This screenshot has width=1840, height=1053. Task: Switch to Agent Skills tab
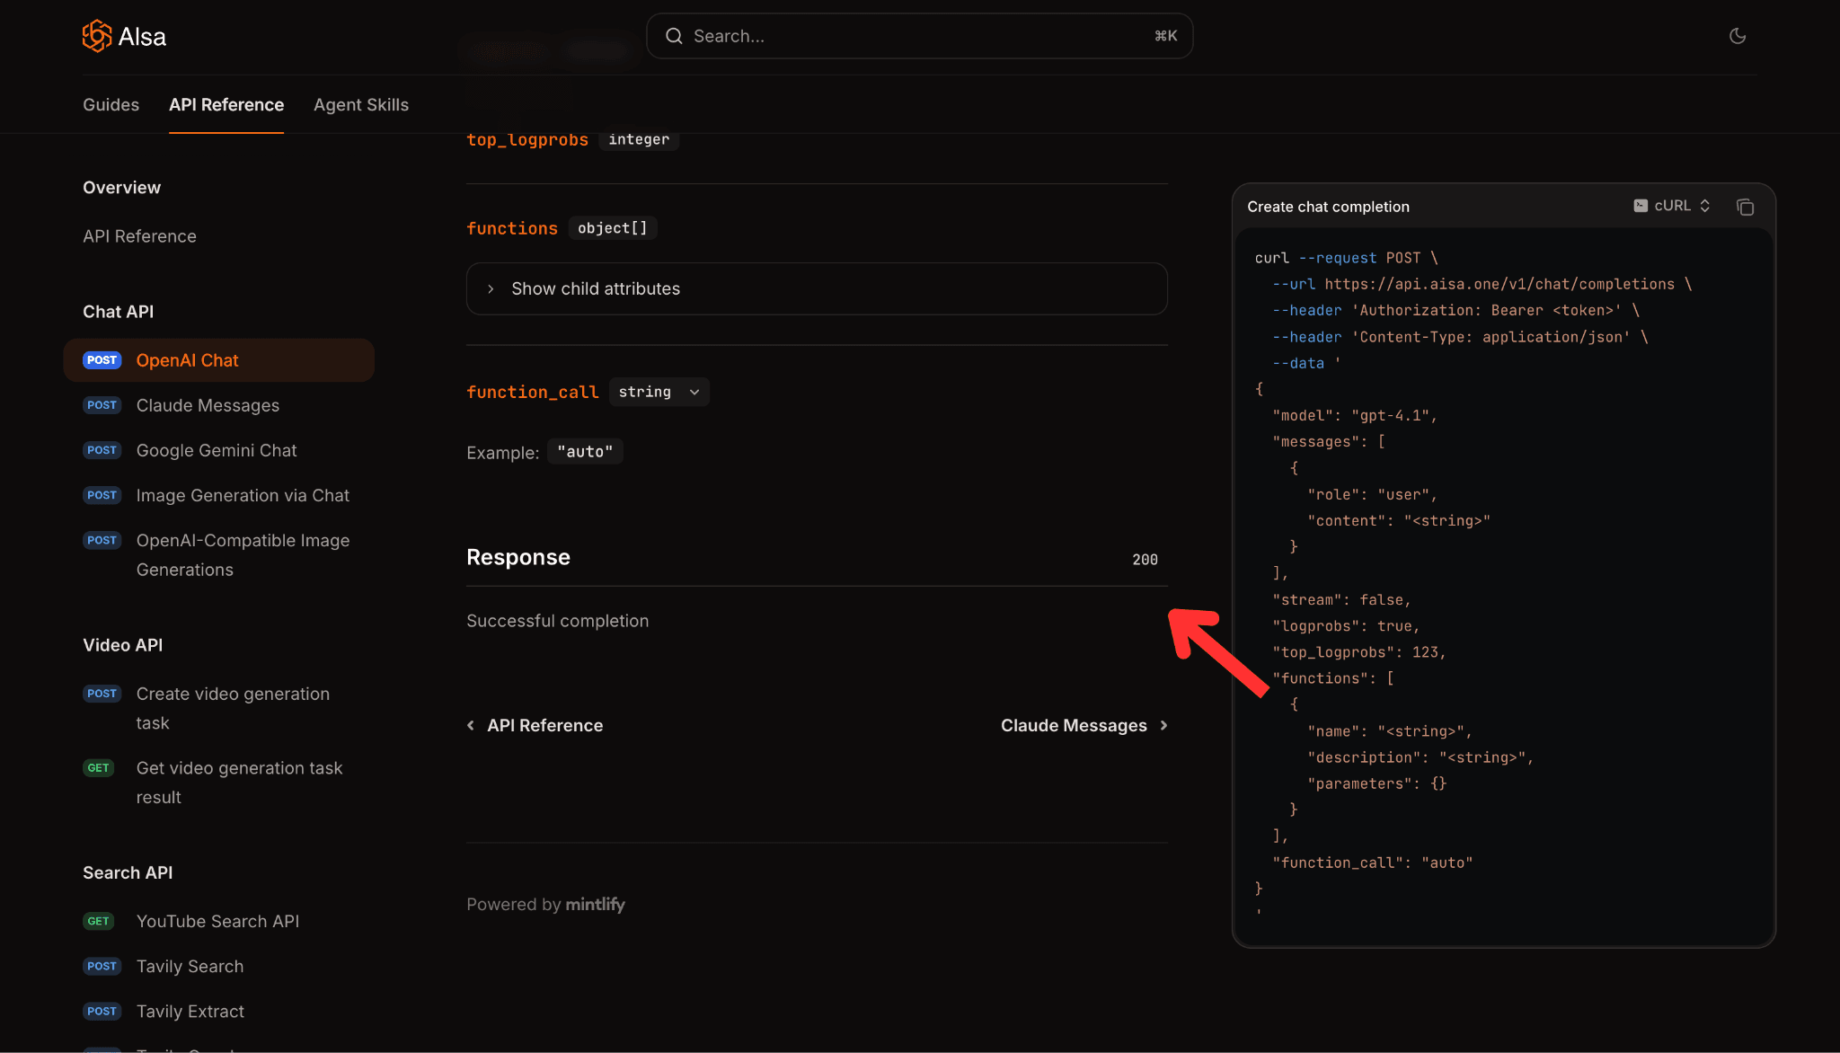coord(361,104)
